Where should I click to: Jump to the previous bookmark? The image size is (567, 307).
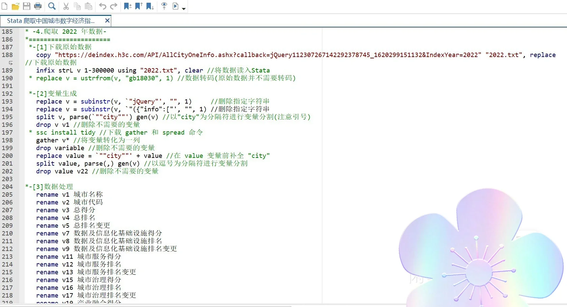tap(139, 6)
